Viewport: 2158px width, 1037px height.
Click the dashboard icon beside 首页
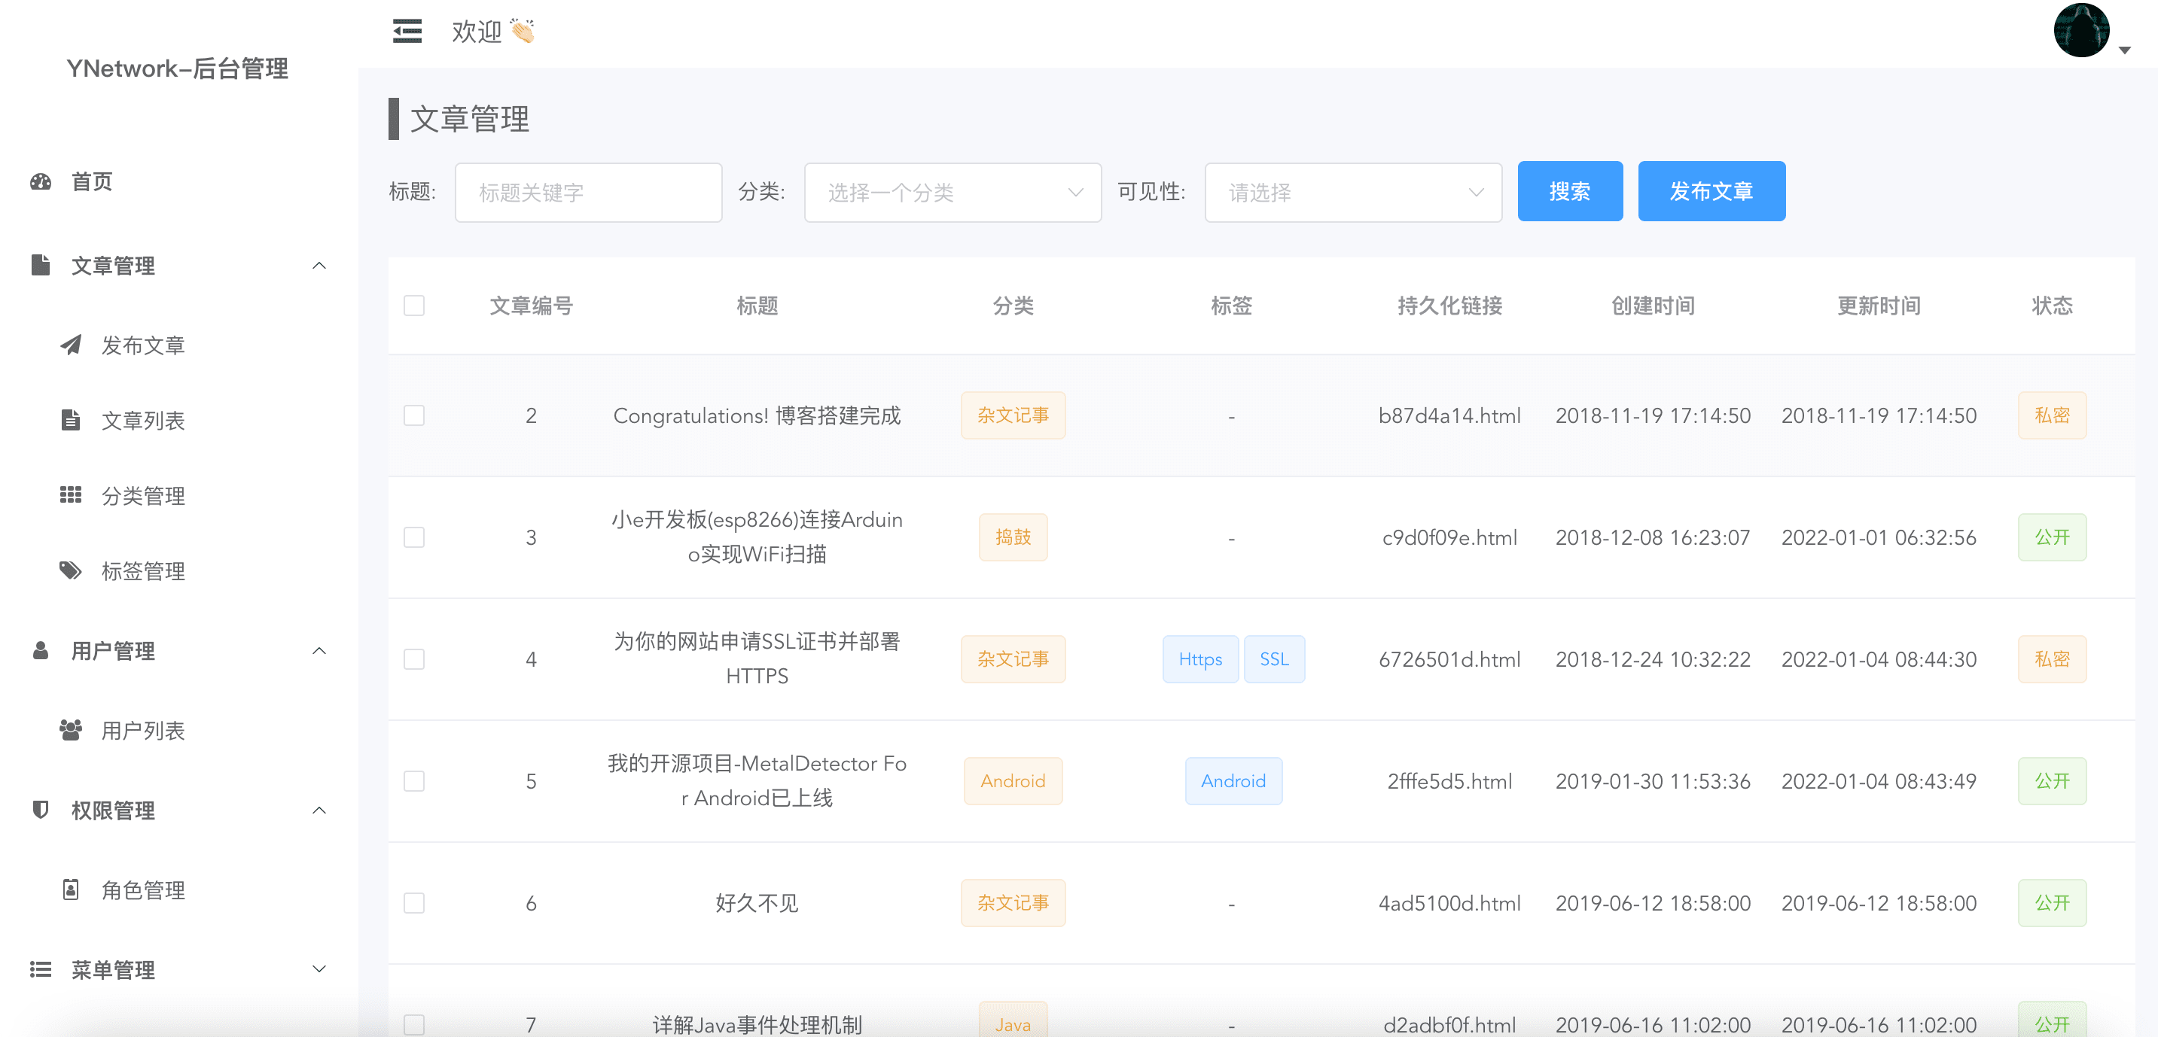(x=40, y=181)
